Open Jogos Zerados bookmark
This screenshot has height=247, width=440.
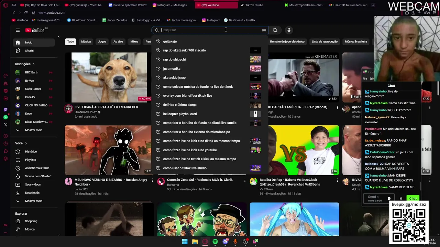click(x=115, y=20)
